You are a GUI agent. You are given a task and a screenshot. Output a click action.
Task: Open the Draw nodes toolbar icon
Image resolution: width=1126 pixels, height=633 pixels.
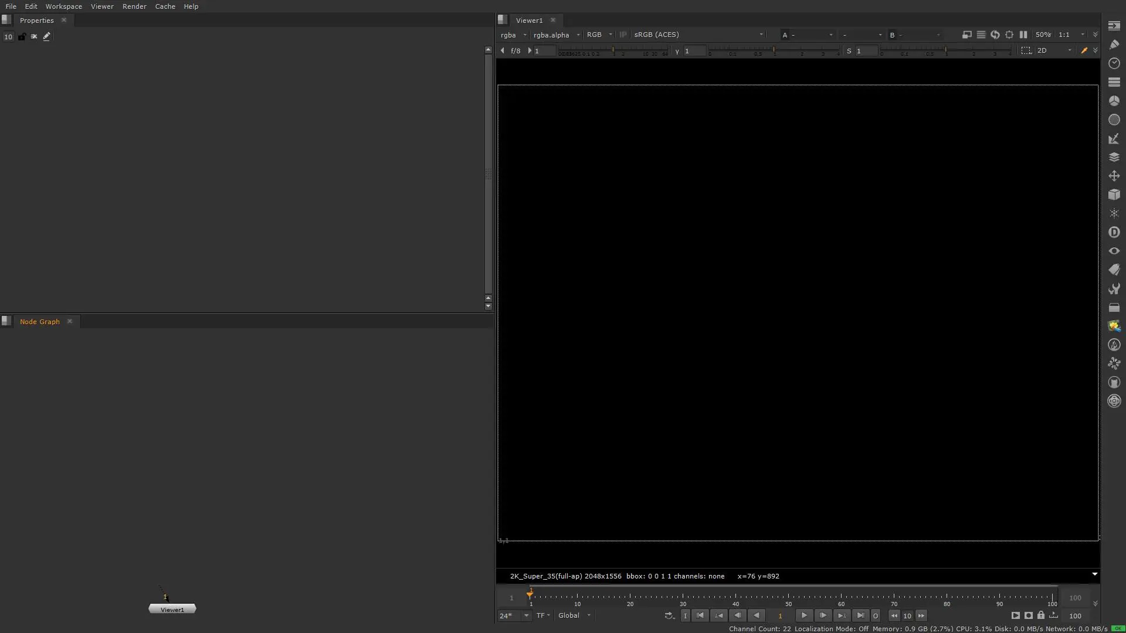point(1114,45)
